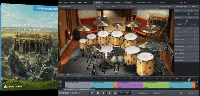The image size is (200, 96).
Task: Click the Tuning slider handle
Action: tap(187, 21)
